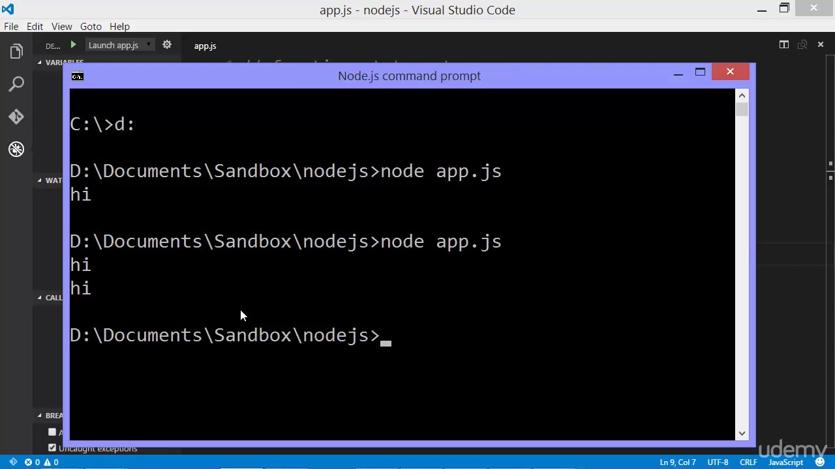Screen dimensions: 835x469
Task: Open the Git source control view
Action: point(16,117)
